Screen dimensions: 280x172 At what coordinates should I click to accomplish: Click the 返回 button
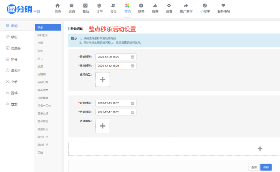(254, 167)
